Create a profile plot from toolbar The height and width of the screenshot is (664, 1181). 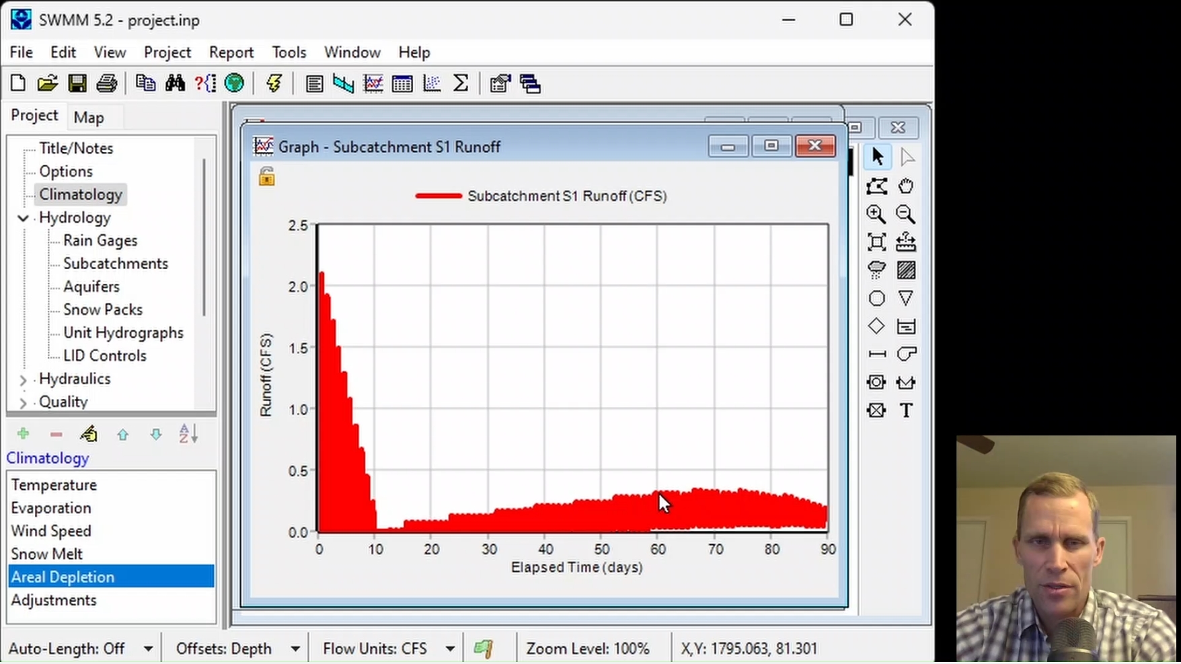click(344, 83)
